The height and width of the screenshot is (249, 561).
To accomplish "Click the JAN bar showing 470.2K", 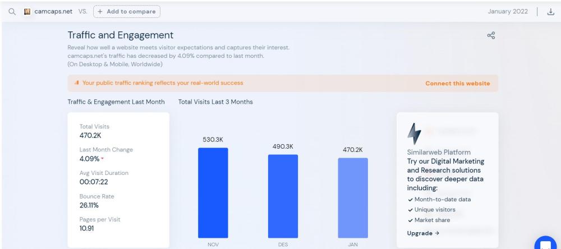I will 353,197.
